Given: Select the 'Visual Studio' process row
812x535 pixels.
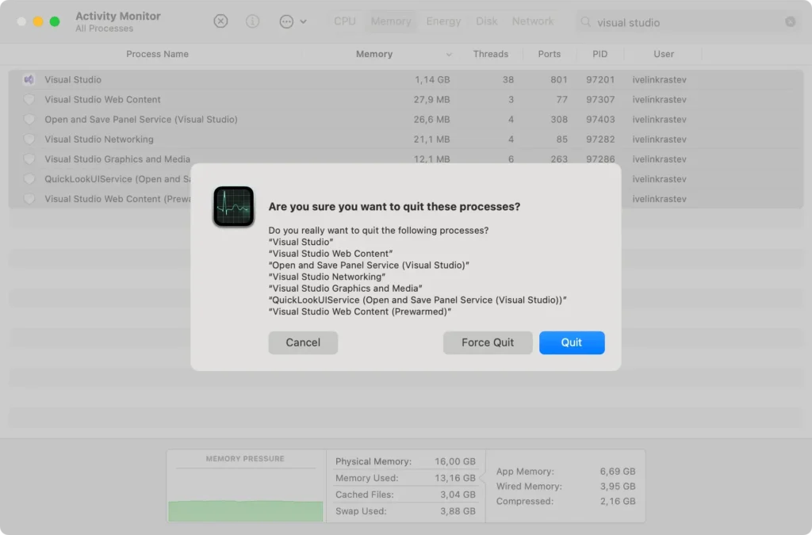Looking at the screenshot, I should (406, 79).
